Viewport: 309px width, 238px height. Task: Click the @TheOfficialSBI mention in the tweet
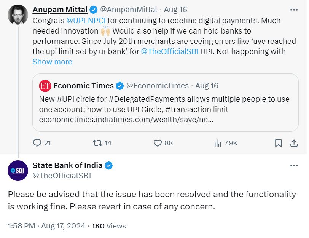170,51
